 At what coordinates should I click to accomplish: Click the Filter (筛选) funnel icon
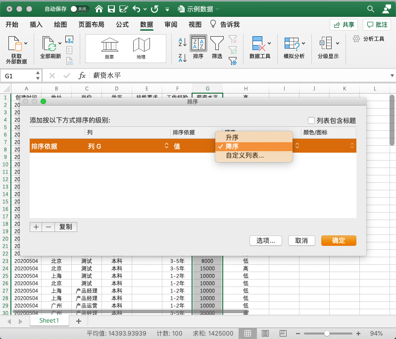tap(217, 45)
